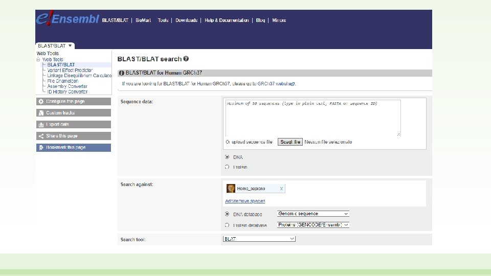
Task: Click the external link icon after GRCh37 website
Action: pos(293,84)
